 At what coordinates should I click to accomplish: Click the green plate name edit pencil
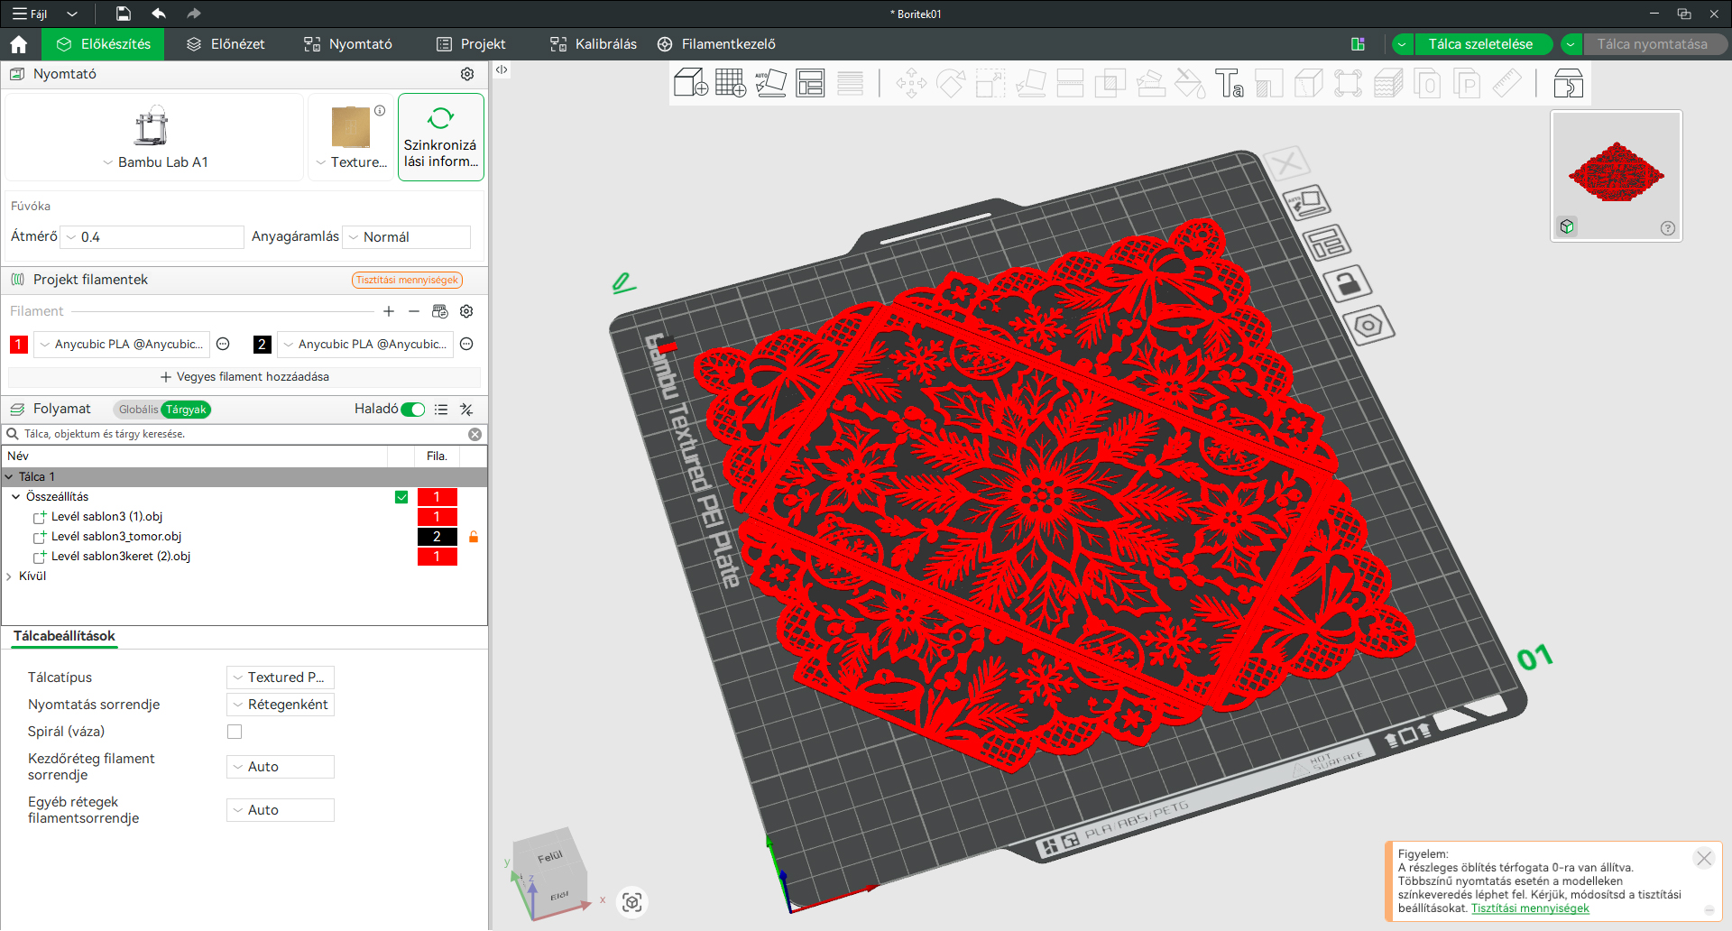tap(623, 283)
